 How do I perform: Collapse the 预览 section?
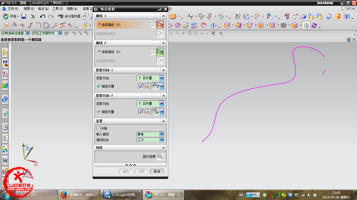tap(164, 148)
